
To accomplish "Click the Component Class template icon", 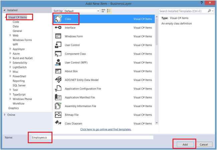I will [58, 54].
